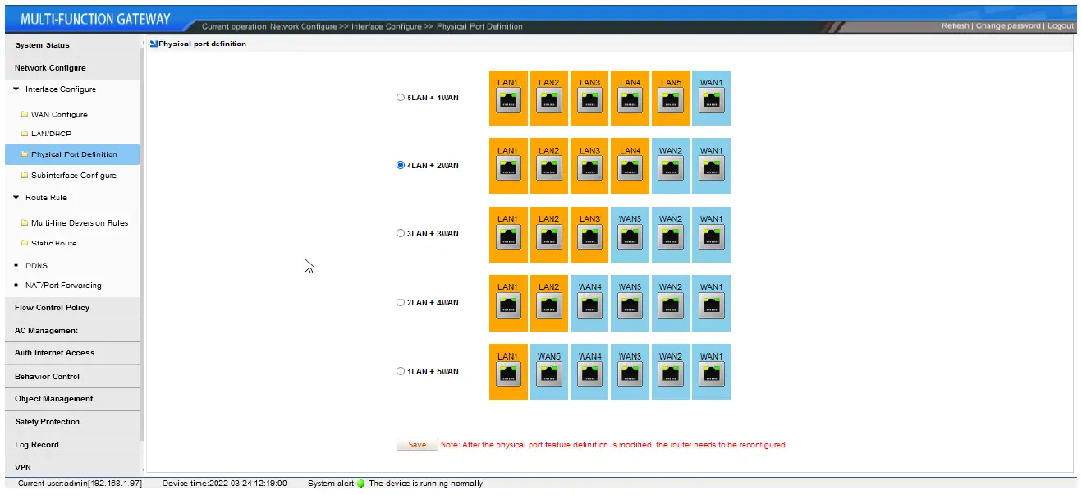Collapse the Route Rule tree node
The width and height of the screenshot is (1082, 495).
coord(16,197)
